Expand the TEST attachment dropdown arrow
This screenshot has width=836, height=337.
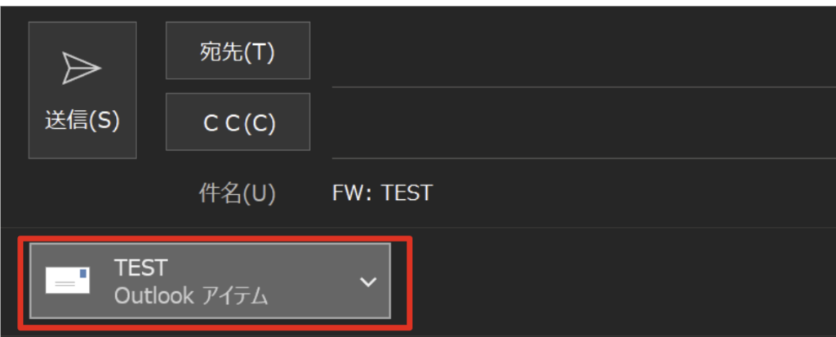pos(369,282)
